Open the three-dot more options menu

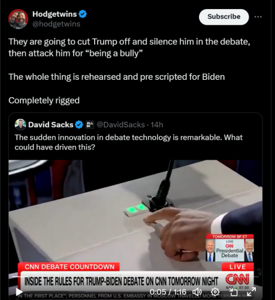pyautogui.click(x=258, y=17)
